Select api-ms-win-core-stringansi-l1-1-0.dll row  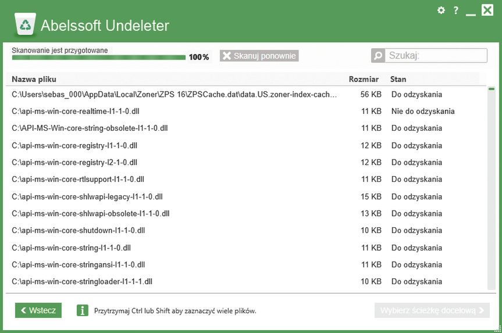coord(245,265)
